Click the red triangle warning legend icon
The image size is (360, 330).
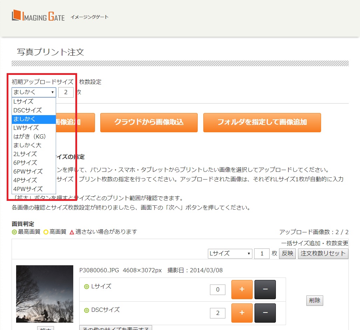(72, 232)
